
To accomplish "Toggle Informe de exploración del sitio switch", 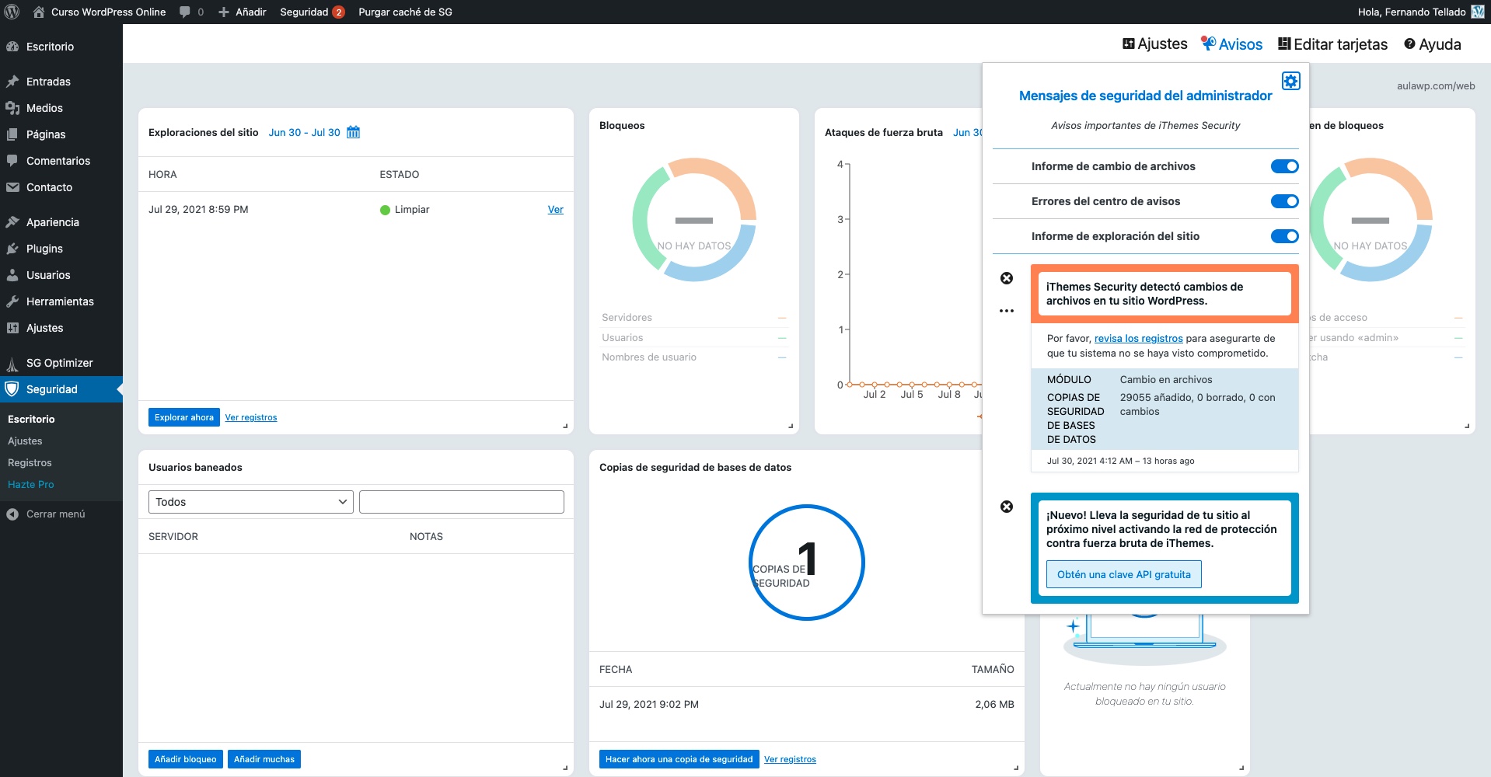I will coord(1285,236).
